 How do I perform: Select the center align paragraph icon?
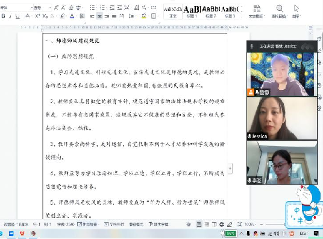tap(99, 16)
